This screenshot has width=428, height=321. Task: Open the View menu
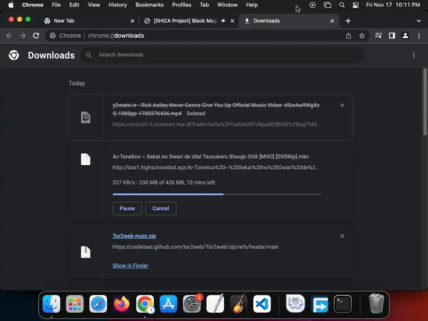tap(94, 5)
